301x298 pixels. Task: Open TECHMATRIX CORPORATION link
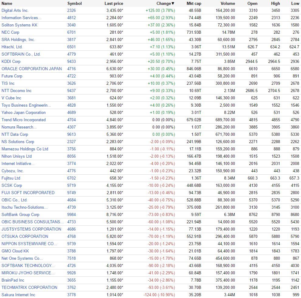click(29, 287)
